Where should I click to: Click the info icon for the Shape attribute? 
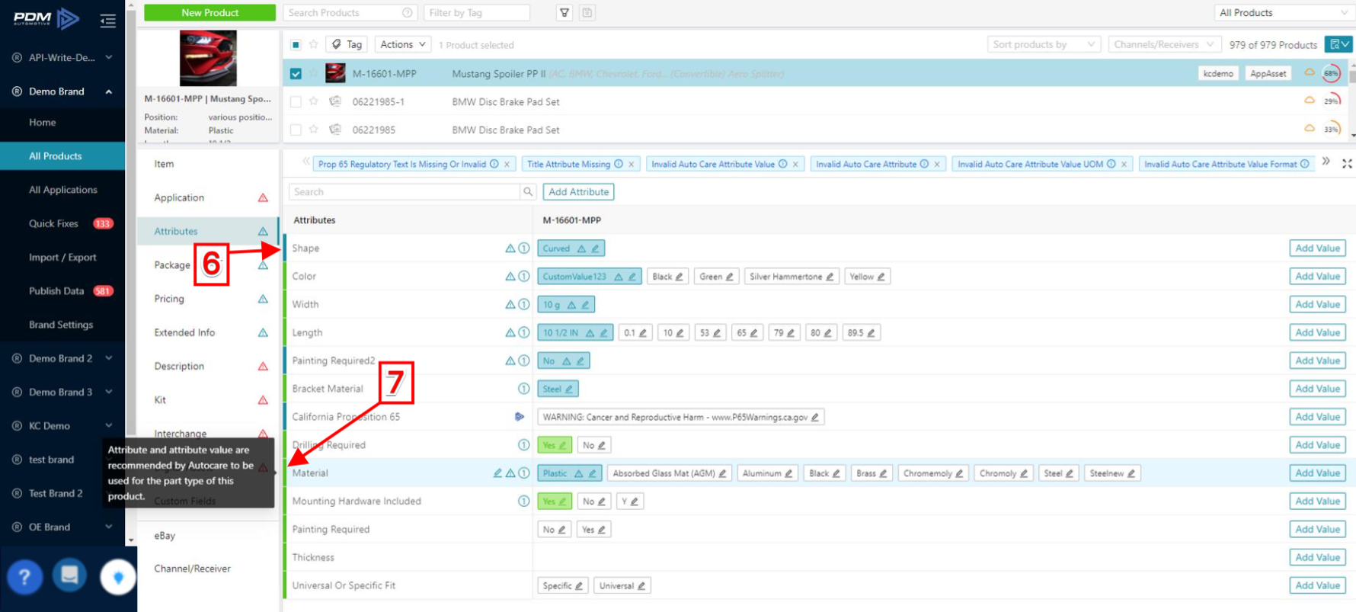pos(524,248)
